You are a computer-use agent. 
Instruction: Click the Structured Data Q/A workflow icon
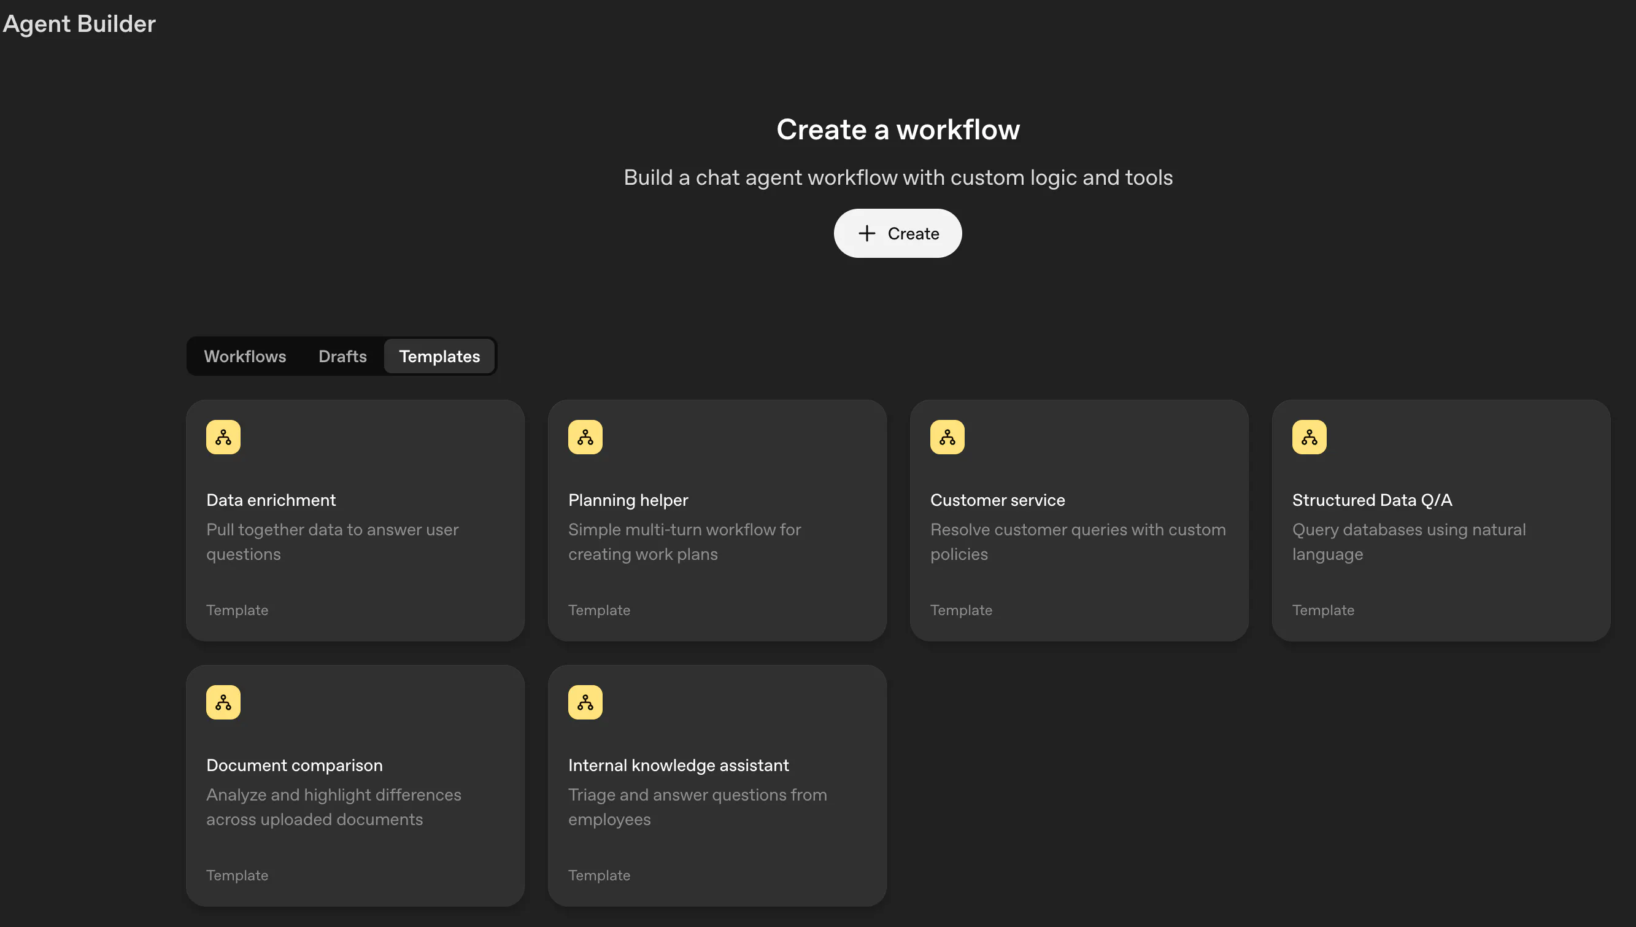tap(1309, 436)
